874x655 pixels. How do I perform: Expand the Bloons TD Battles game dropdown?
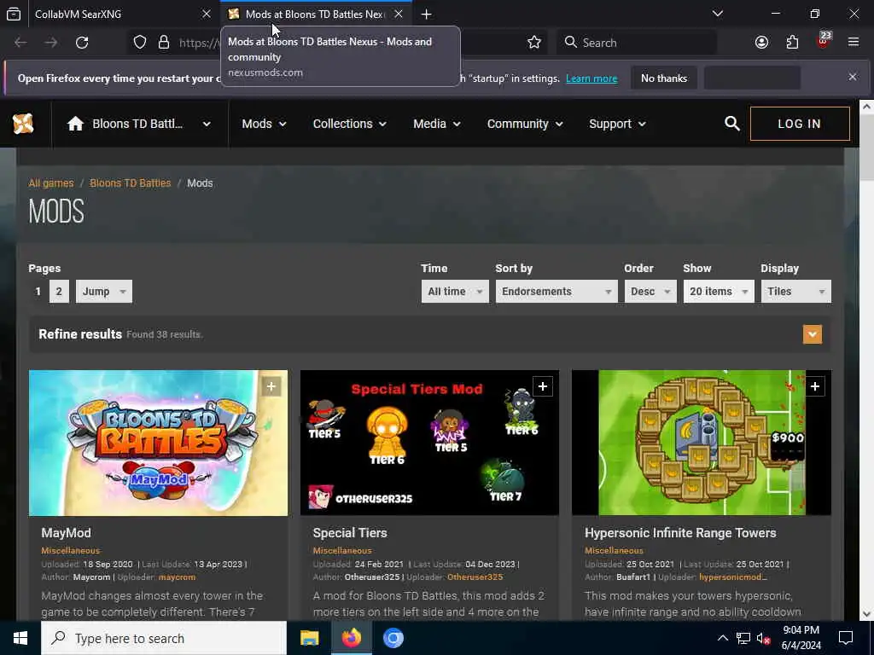[207, 124]
